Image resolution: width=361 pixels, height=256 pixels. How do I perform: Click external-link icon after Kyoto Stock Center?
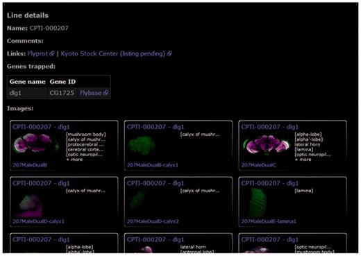click(169, 53)
